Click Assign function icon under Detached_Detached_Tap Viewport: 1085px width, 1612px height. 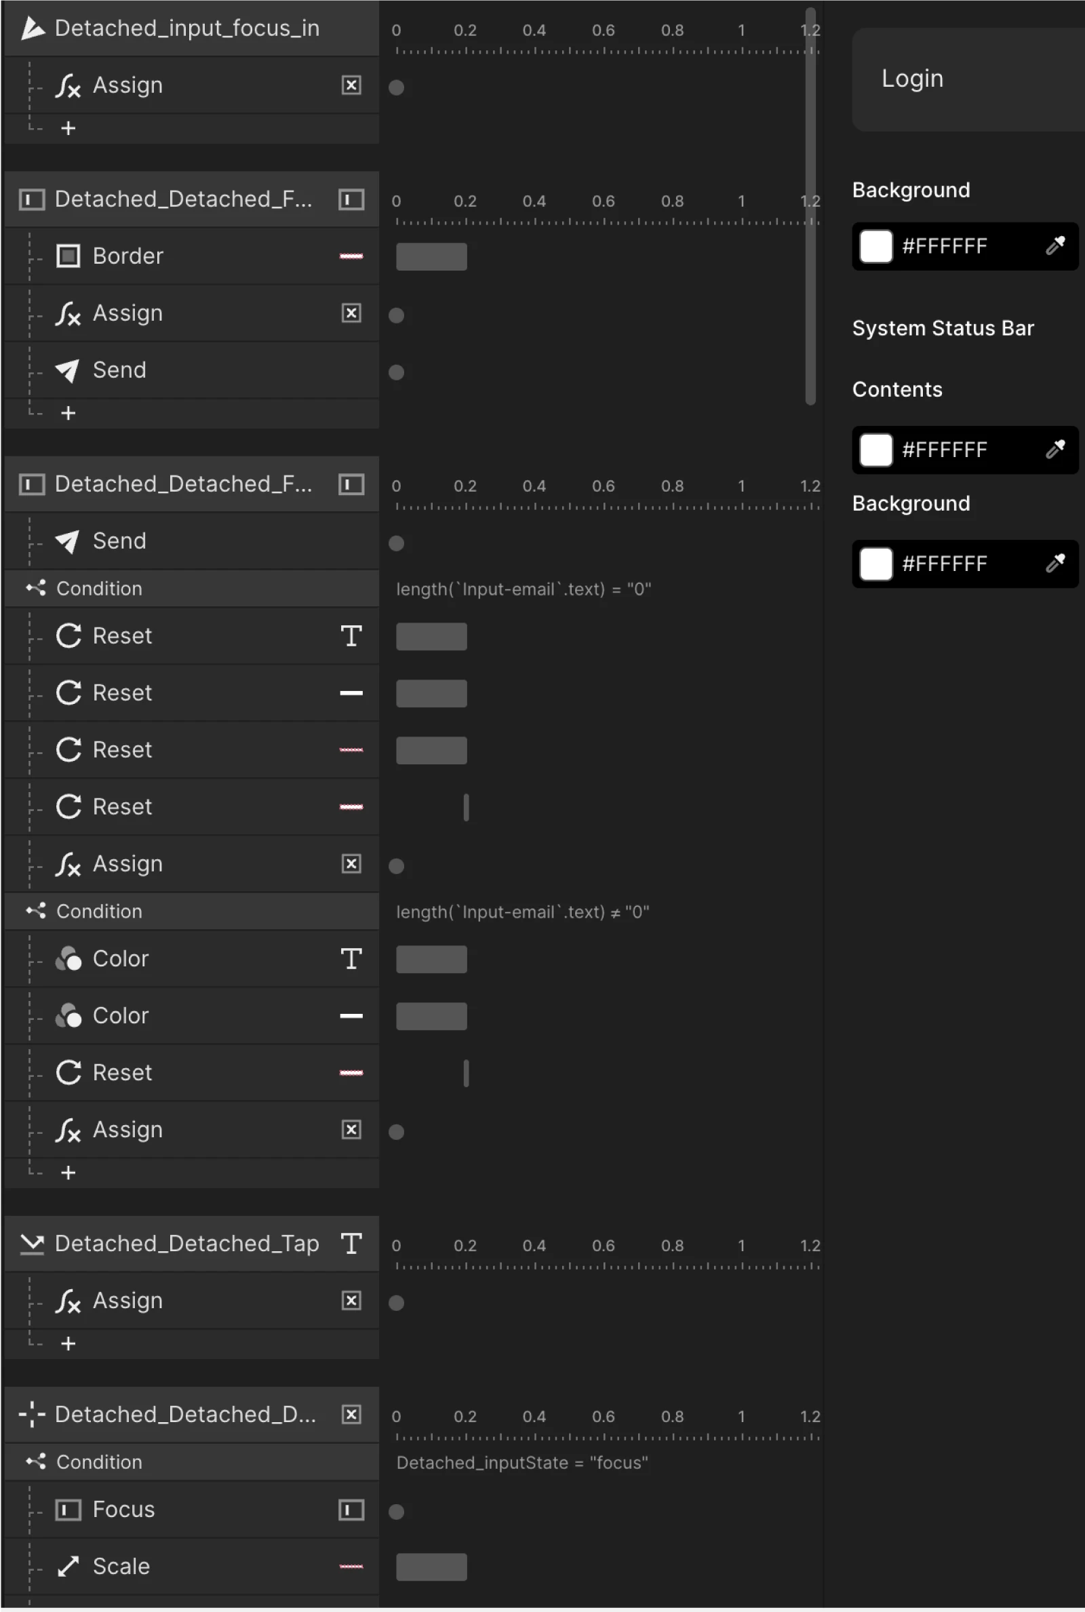click(x=68, y=1301)
